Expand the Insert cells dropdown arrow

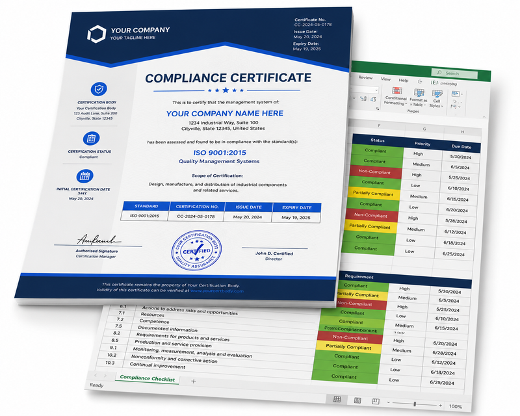click(x=461, y=94)
